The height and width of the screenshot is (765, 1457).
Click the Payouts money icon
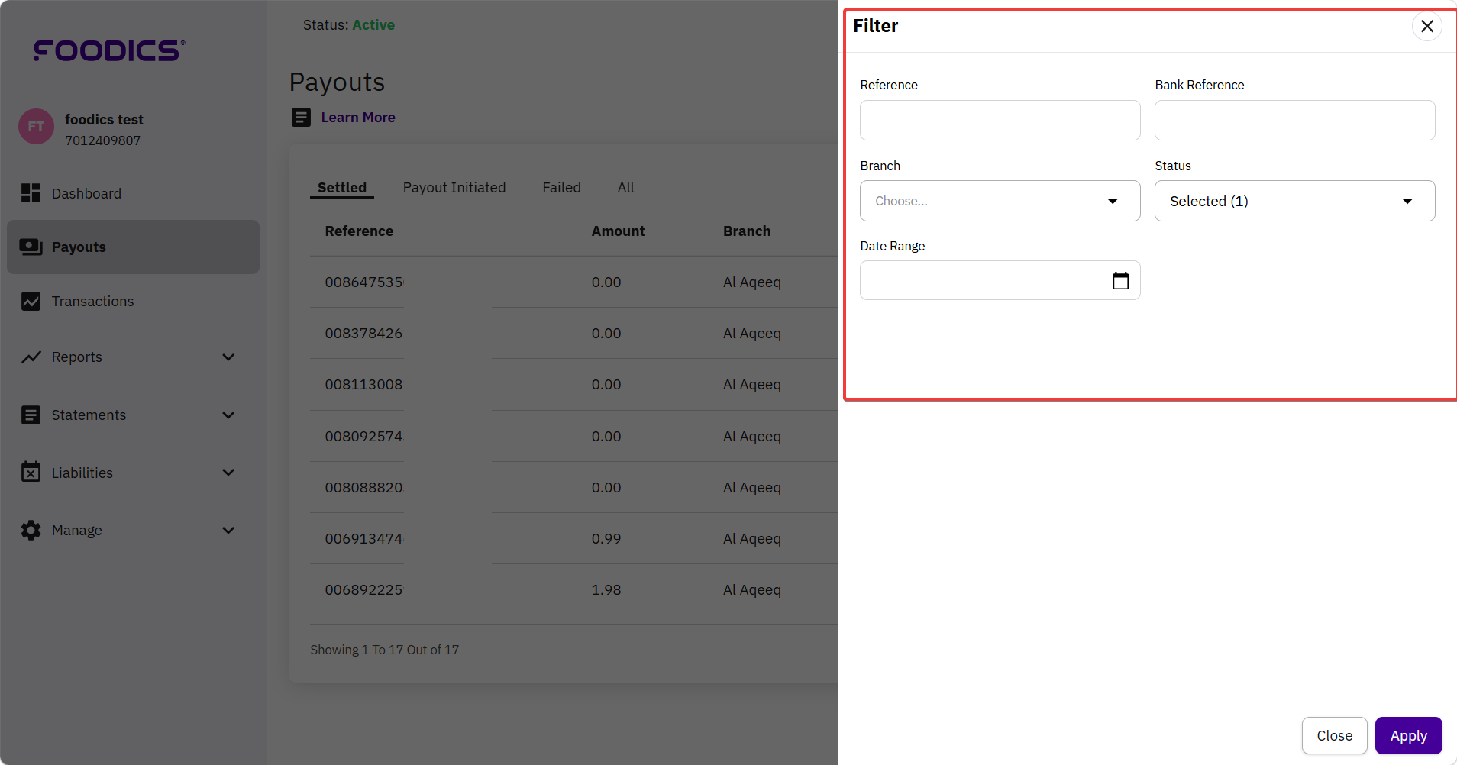pos(31,247)
